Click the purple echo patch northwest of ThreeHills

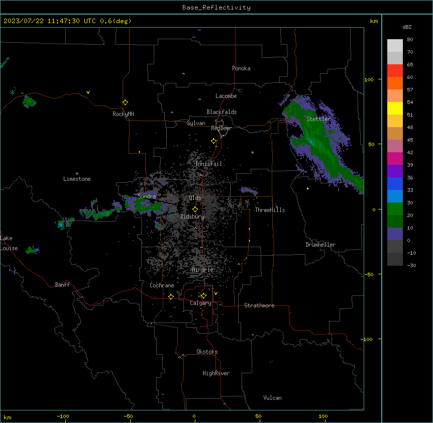[249, 190]
